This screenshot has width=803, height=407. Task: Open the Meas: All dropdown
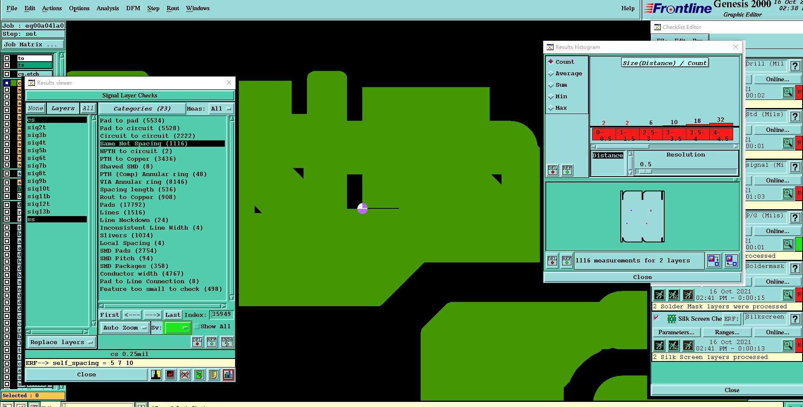pyautogui.click(x=221, y=109)
